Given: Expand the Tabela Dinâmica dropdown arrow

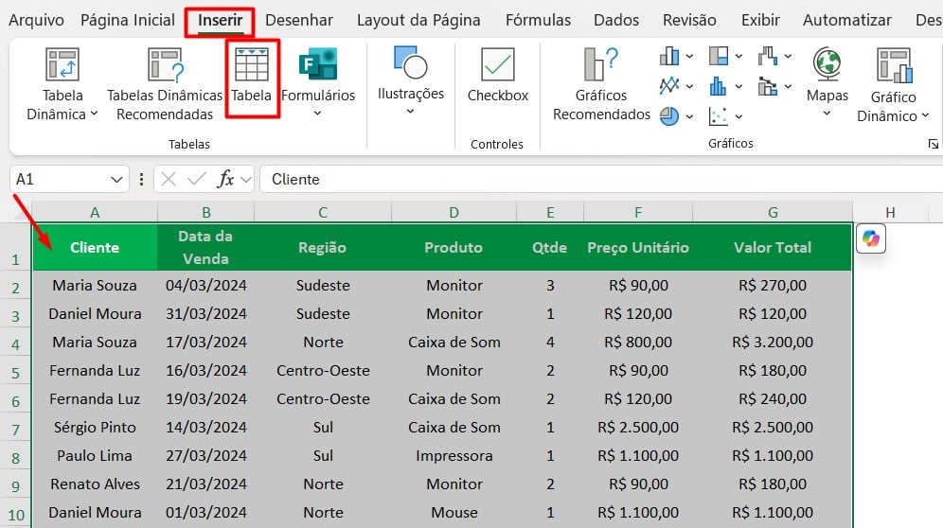Looking at the screenshot, I should (94, 114).
